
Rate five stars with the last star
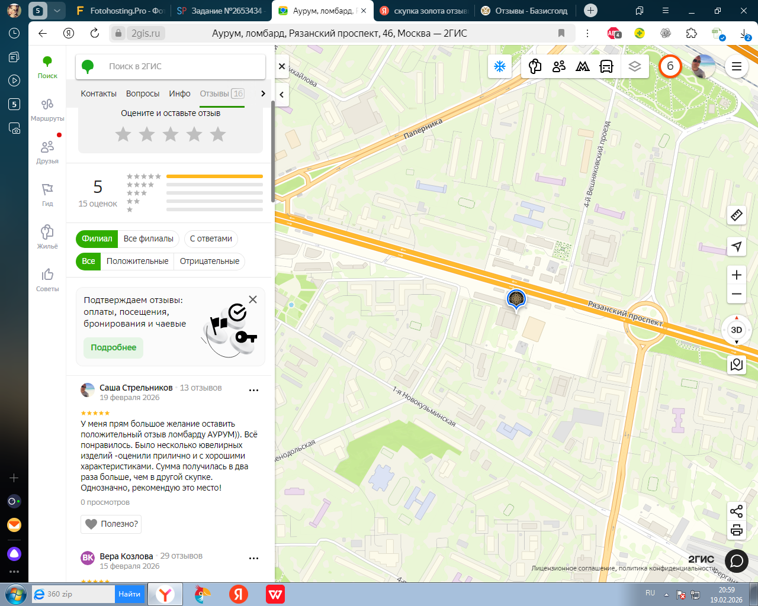(218, 134)
